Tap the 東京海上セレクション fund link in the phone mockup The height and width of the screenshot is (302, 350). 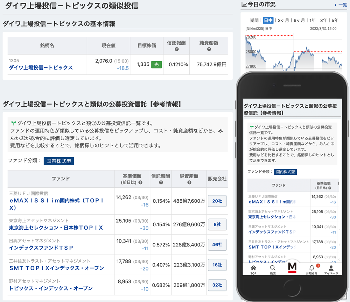click(x=272, y=217)
